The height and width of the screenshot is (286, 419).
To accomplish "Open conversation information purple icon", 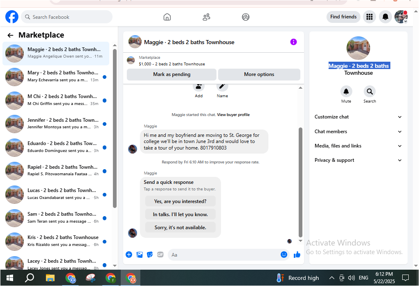I will [293, 42].
